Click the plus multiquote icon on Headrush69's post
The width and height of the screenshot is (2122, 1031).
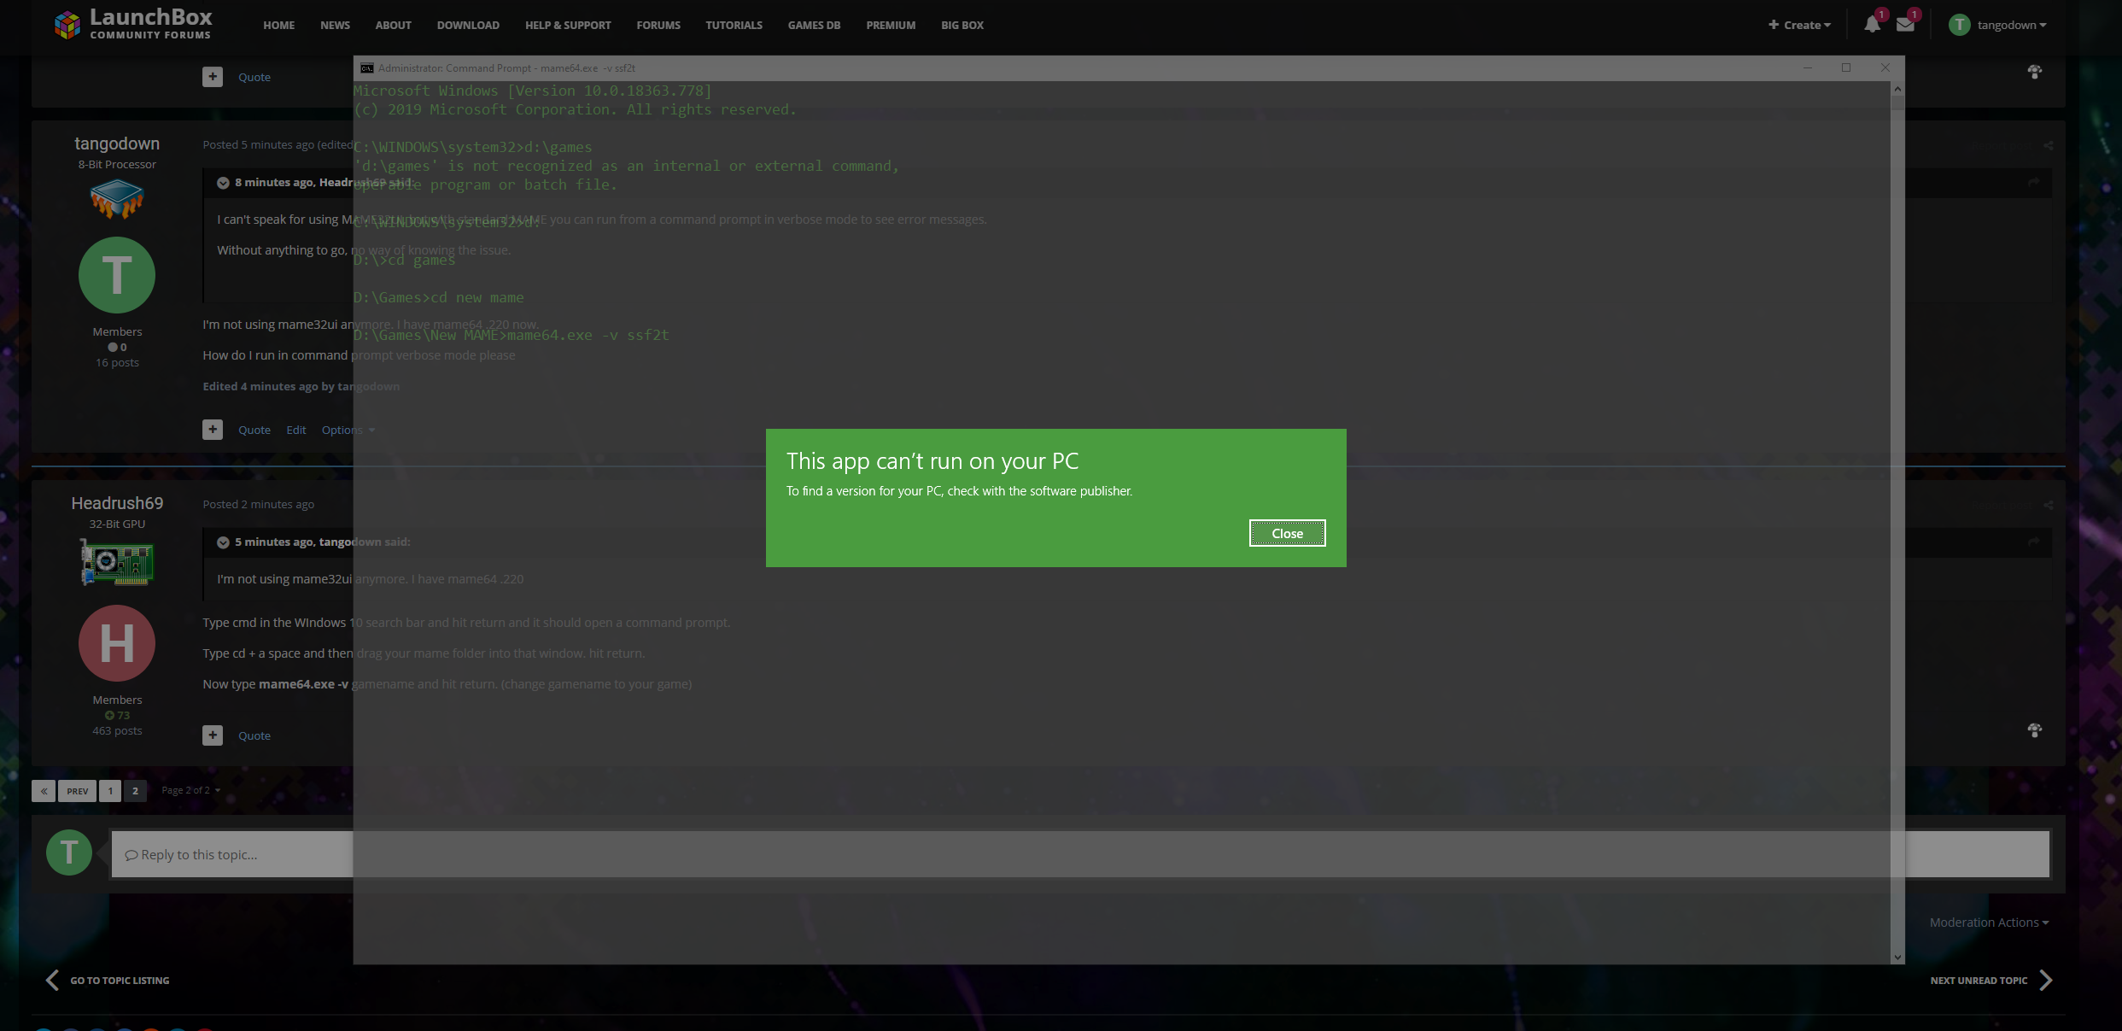click(213, 735)
